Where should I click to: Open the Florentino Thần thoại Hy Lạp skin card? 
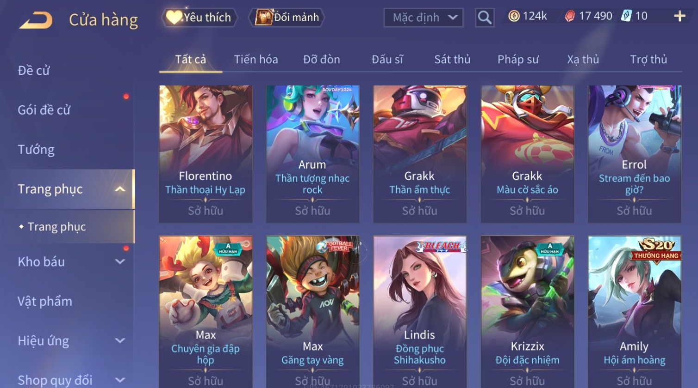[206, 154]
